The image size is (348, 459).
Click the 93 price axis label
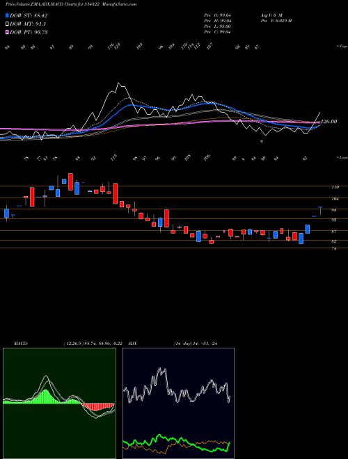[334, 220]
